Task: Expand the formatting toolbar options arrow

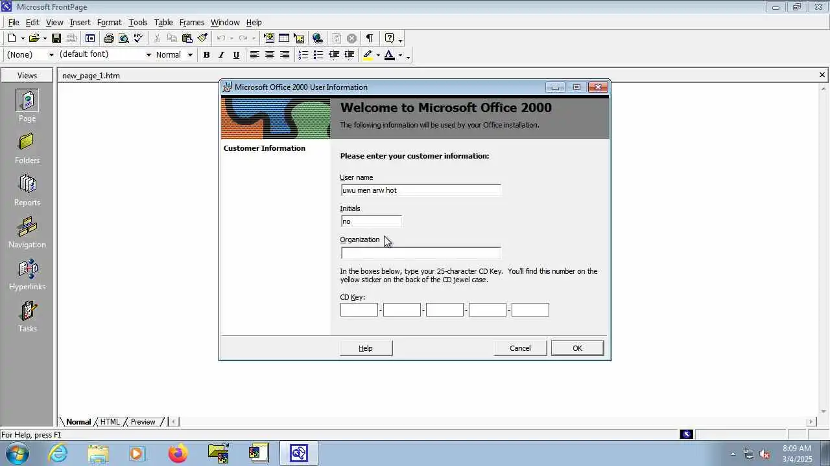Action: click(408, 56)
